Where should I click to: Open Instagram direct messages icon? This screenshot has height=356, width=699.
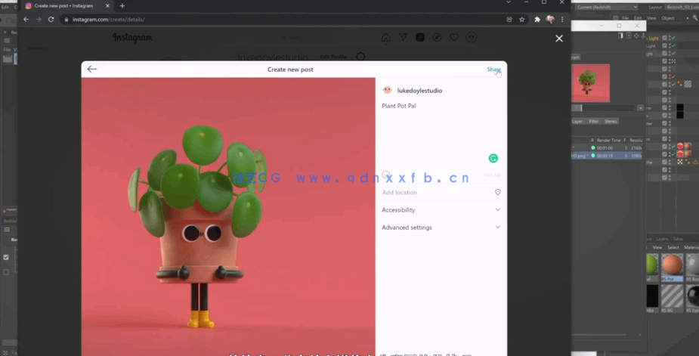pos(403,38)
